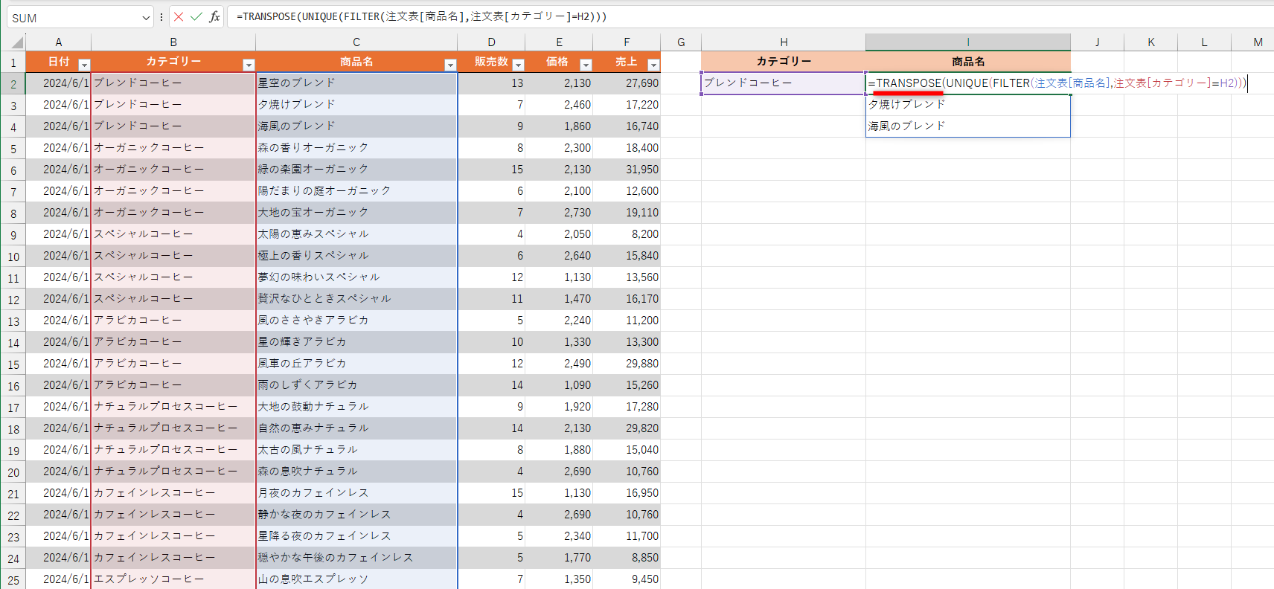Click cell with 緑の楽園オーガニック
This screenshot has width=1274, height=589.
356,170
